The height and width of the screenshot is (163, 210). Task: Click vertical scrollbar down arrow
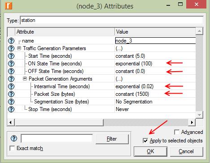[x=199, y=115]
